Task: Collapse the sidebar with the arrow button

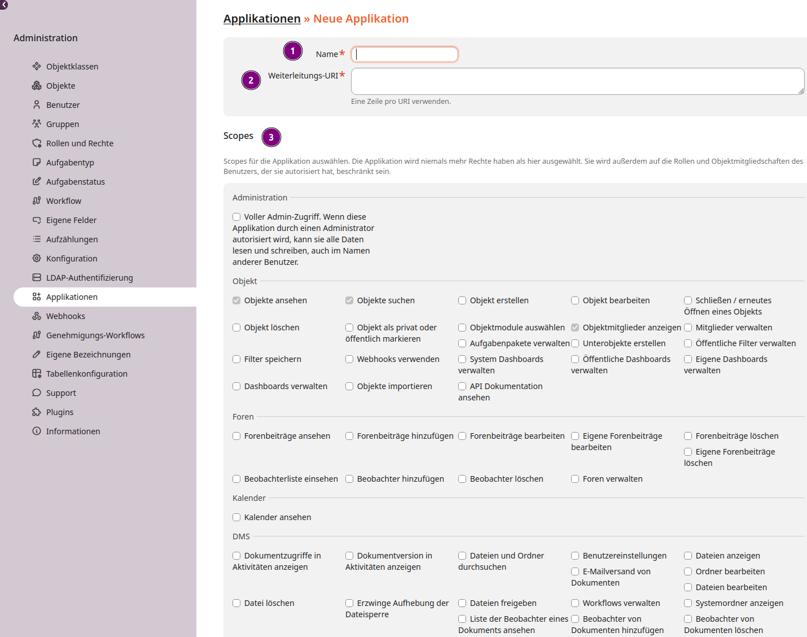Action: click(4, 5)
